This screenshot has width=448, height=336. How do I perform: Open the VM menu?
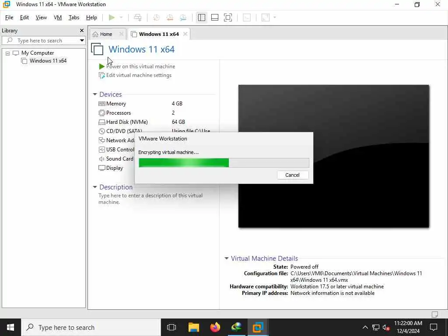point(58,17)
